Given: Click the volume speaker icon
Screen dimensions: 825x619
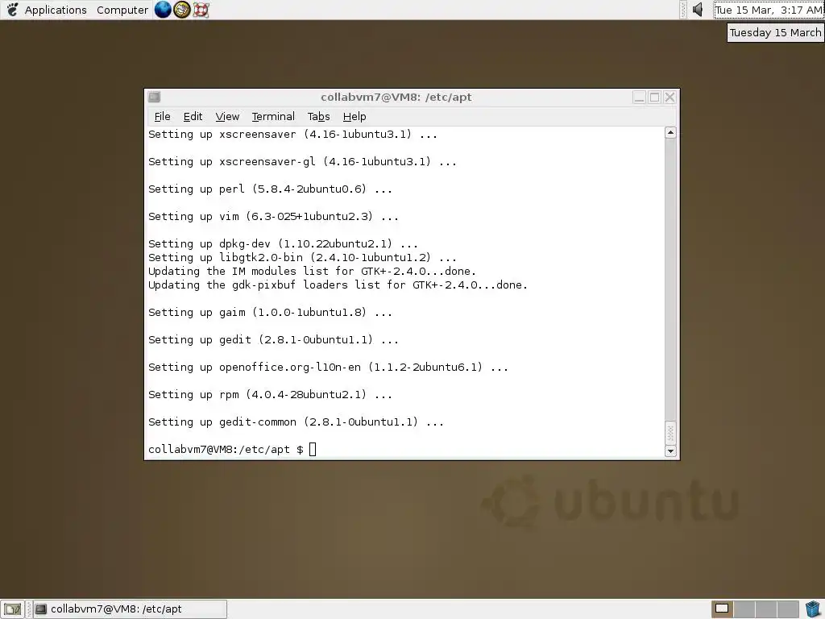Looking at the screenshot, I should click(x=698, y=10).
